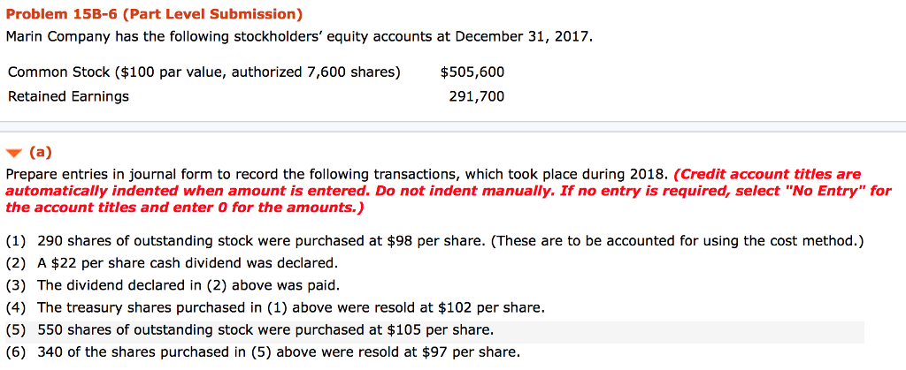Screen dimensions: 906x370
Task: Select highlighted transaction (5) about 550 shares
Action: tap(264, 330)
